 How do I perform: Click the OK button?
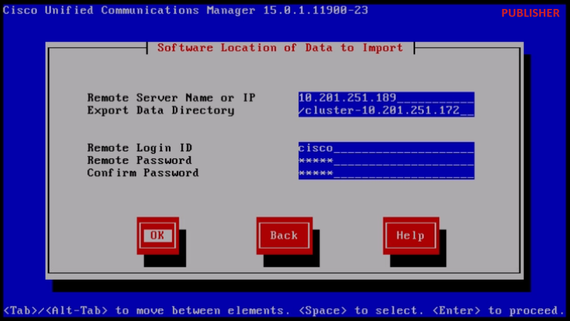[x=158, y=236]
